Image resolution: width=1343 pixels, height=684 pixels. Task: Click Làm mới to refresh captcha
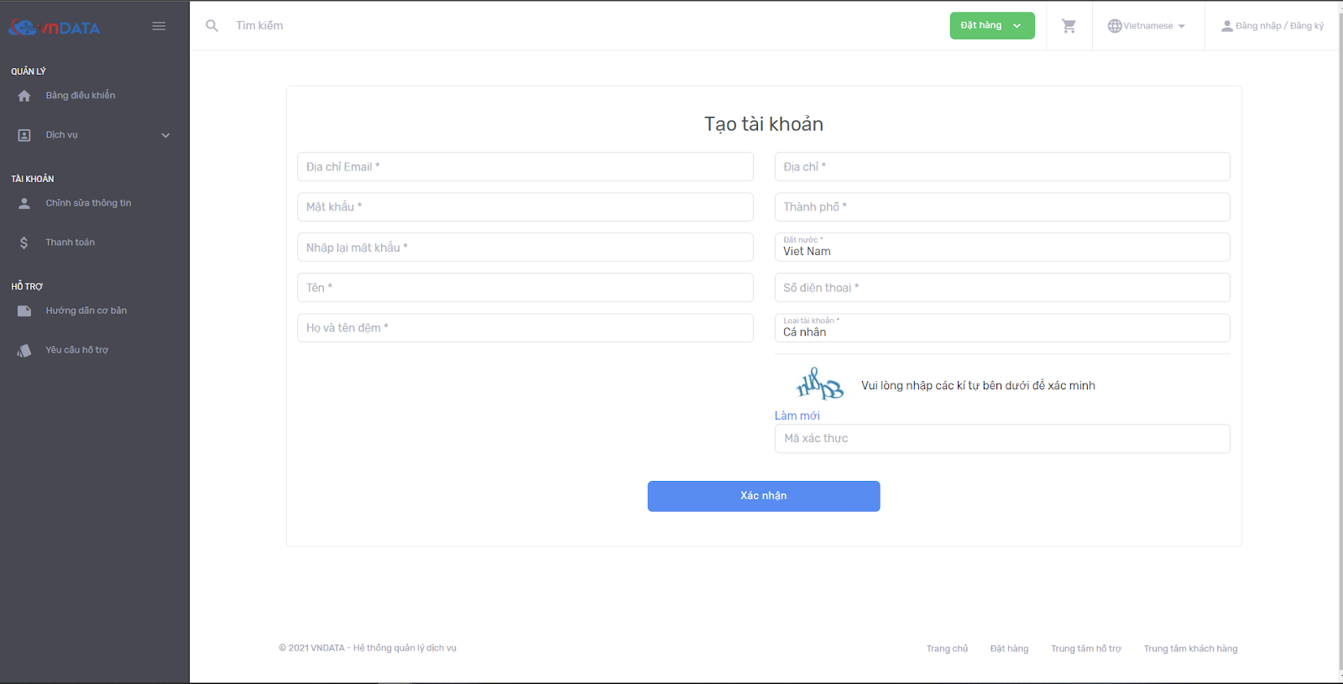797,415
